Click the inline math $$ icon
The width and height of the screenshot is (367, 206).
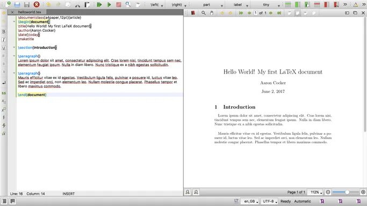coord(4,93)
